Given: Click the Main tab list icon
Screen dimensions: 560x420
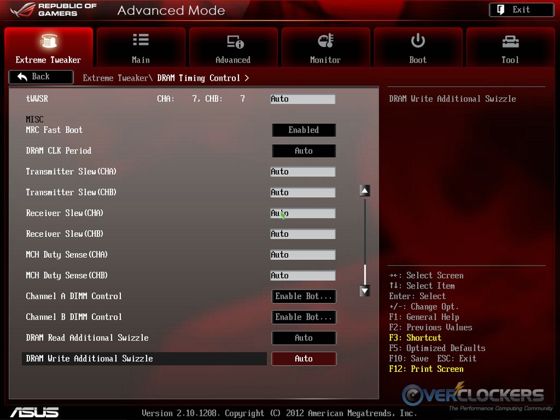Looking at the screenshot, I should coord(141,40).
